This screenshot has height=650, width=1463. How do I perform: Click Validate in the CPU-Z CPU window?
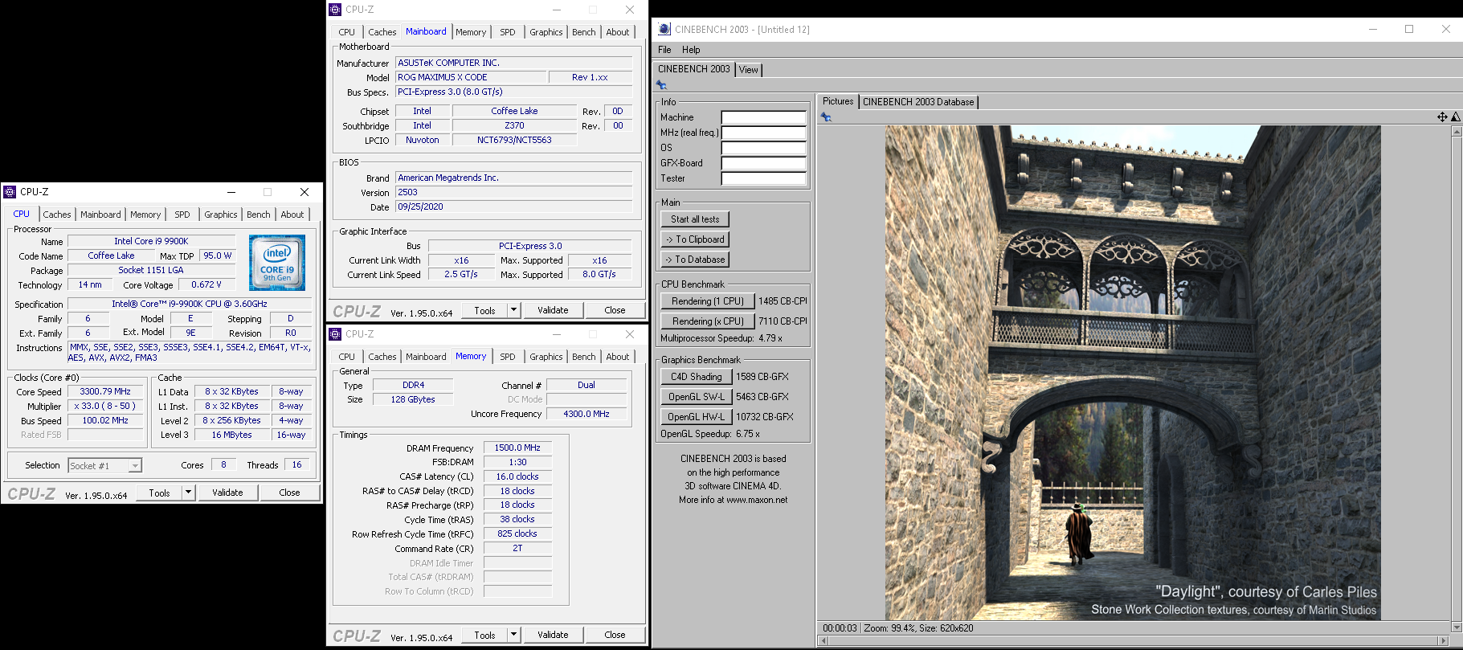(227, 493)
